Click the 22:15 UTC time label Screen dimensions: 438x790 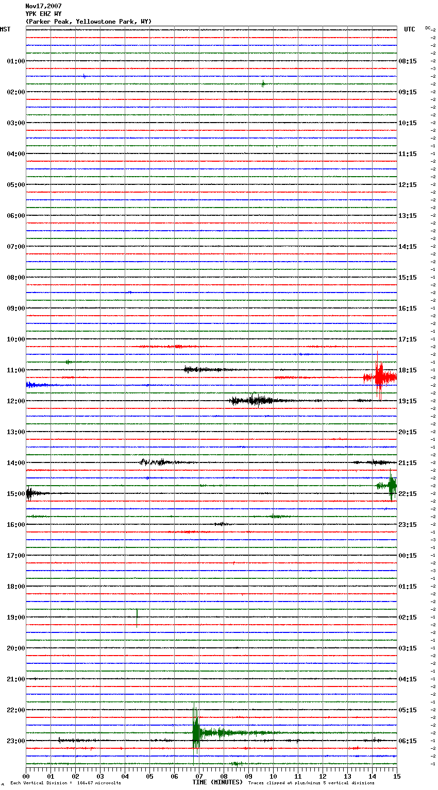pyautogui.click(x=408, y=494)
